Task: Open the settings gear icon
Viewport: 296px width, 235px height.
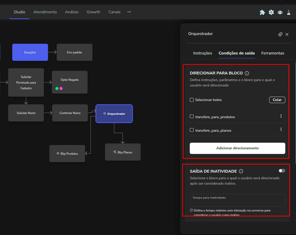Action: [271, 12]
